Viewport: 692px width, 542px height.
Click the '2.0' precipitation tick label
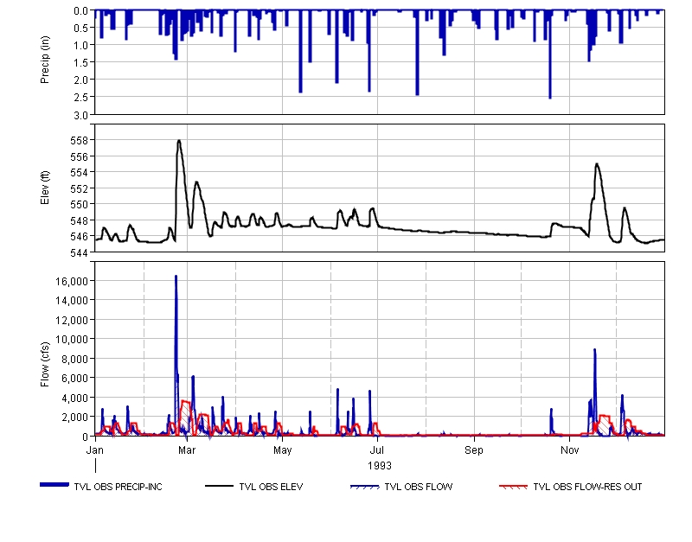pos(80,80)
